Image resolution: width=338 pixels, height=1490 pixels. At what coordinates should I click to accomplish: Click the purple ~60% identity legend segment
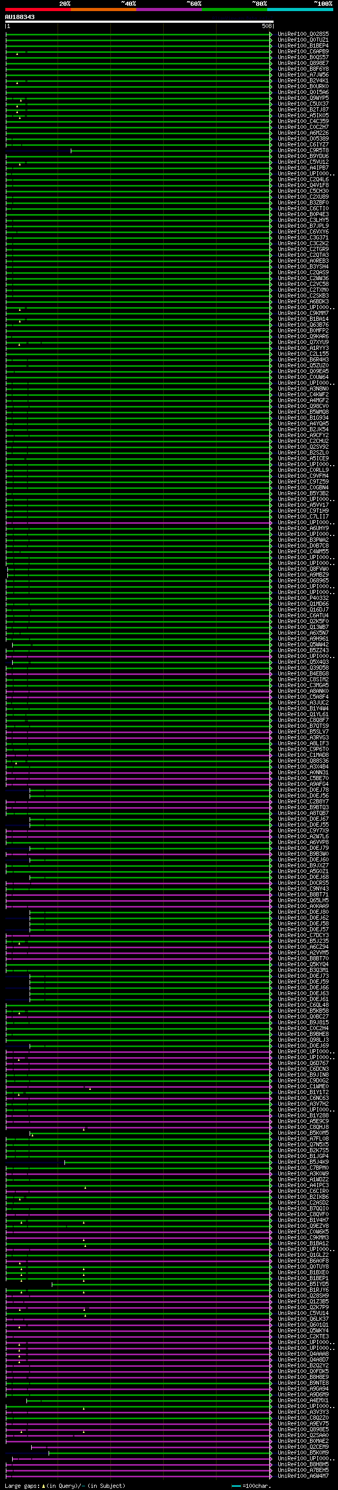[x=170, y=10]
